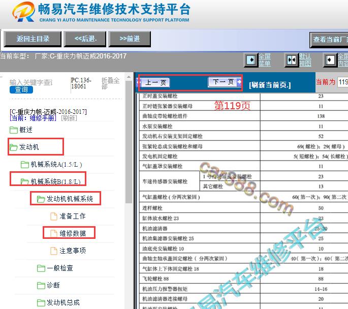Open 全屏菜单 link

265,60
